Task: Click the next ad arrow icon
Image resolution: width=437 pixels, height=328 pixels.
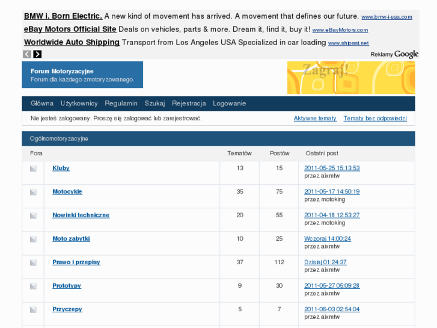Action: tap(37, 54)
